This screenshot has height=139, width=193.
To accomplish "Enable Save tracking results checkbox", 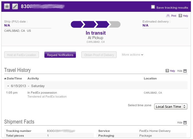I will [153, 7].
